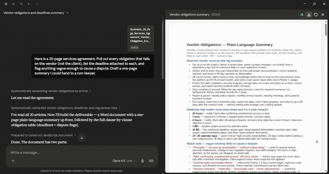Click the What the Vendor must do heading
This screenshot has height=174, width=329.
214,61
